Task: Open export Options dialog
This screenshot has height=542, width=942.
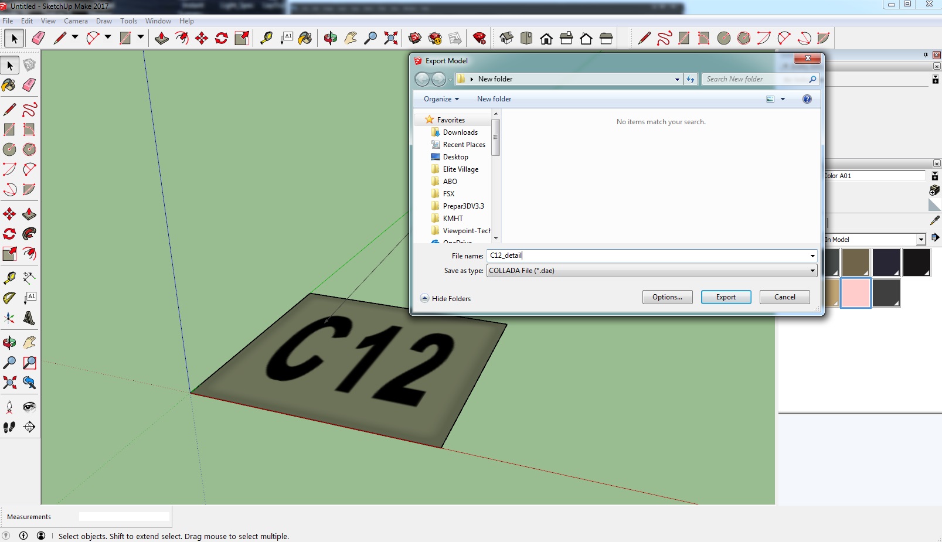Action: [667, 297]
